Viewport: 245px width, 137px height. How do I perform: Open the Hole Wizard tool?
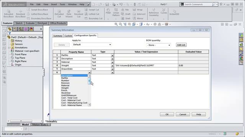[69, 14]
